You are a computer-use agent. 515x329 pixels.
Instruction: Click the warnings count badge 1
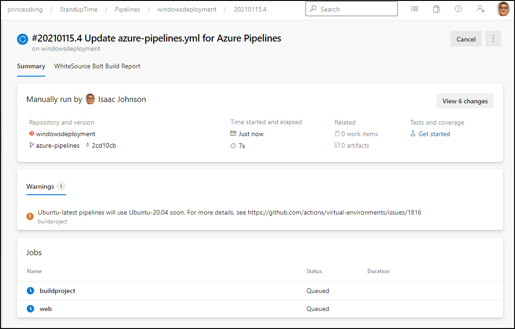pos(61,186)
